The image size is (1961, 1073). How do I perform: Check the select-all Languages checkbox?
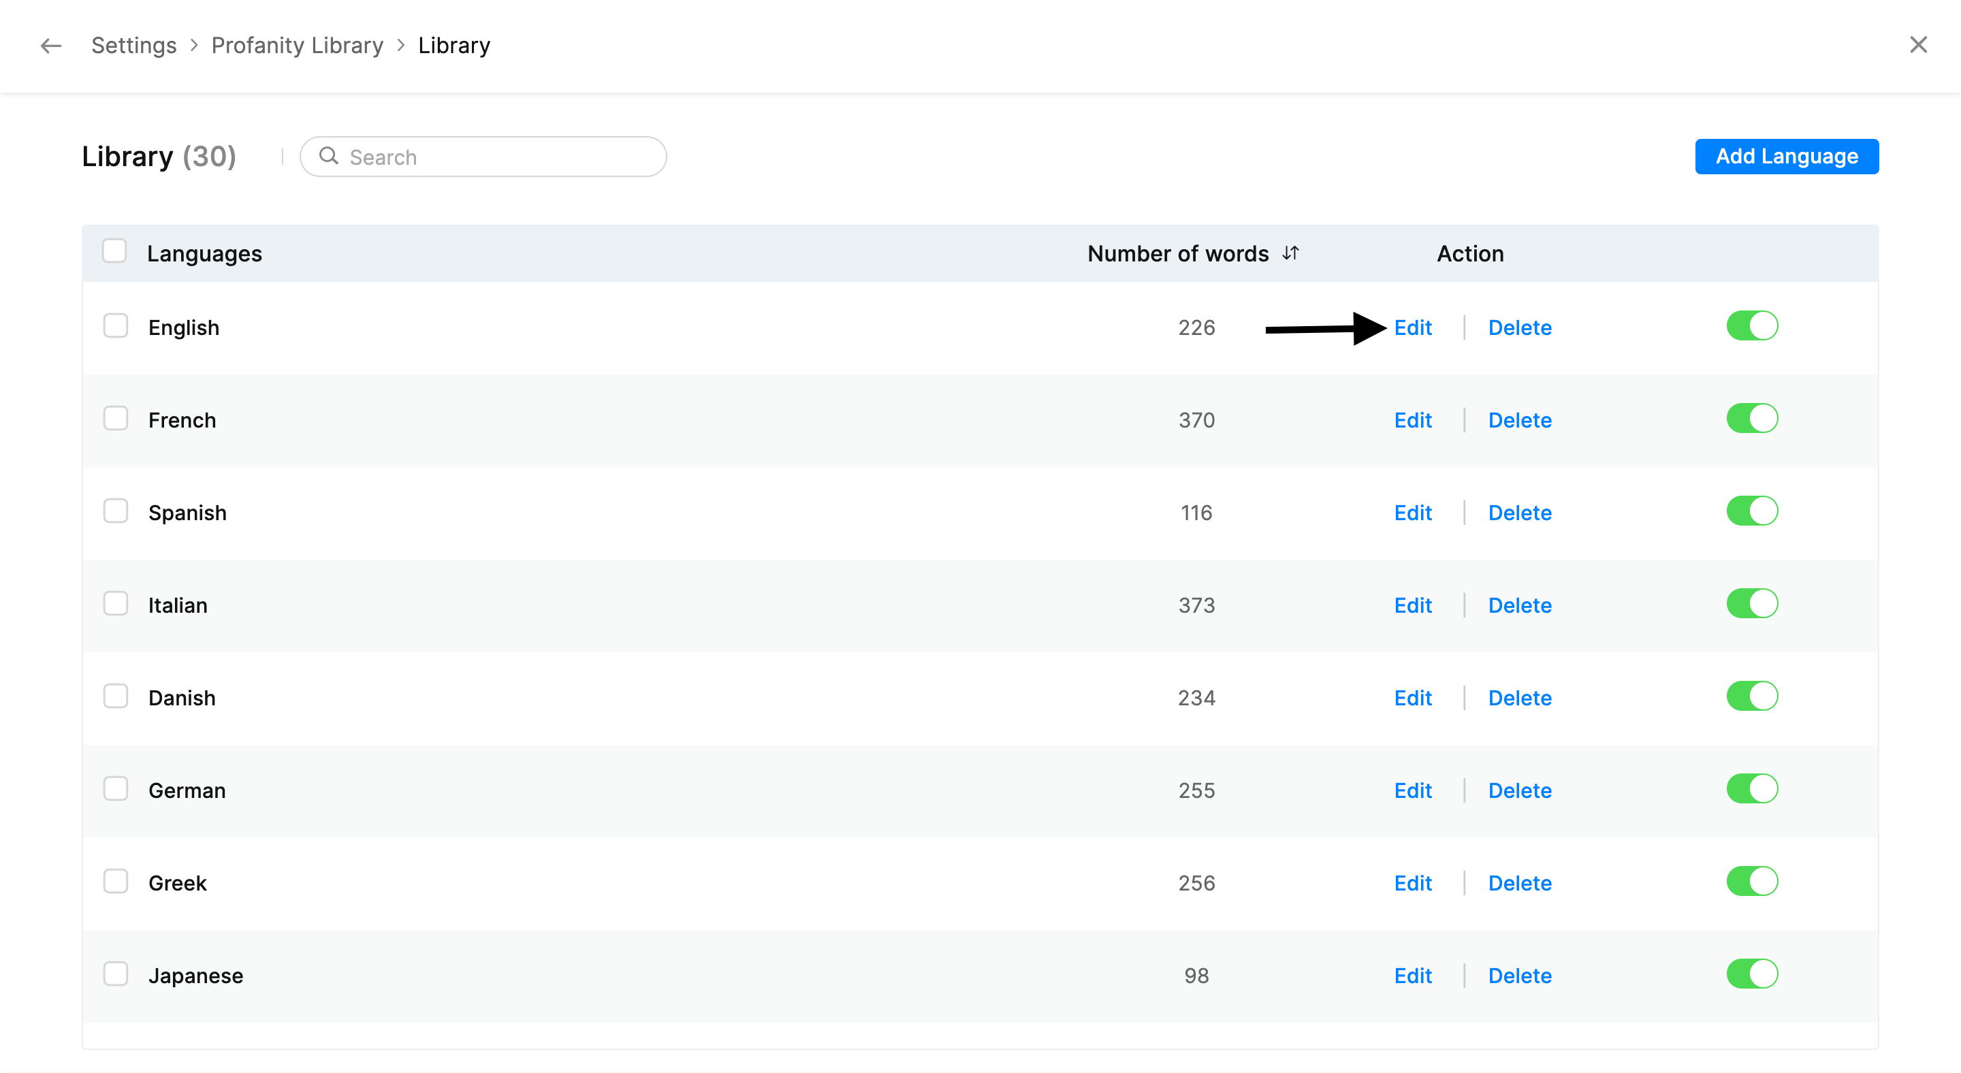(114, 251)
